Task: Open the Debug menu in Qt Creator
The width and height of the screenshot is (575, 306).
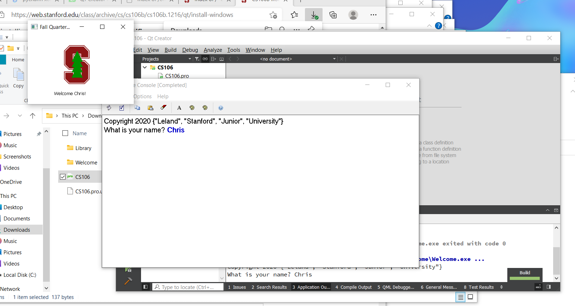Action: coord(190,50)
